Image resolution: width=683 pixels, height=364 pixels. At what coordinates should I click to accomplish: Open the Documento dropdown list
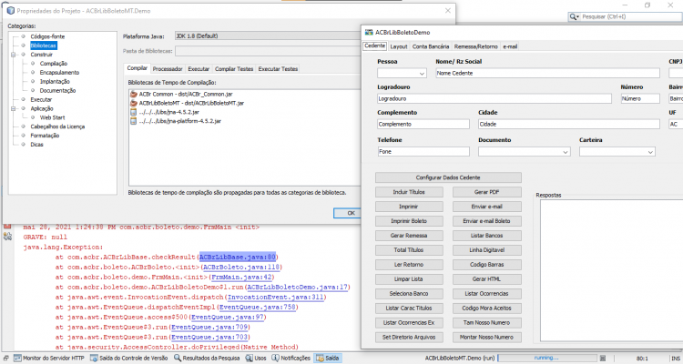coord(524,152)
